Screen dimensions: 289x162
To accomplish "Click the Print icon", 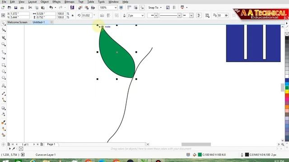I will 22,8.
